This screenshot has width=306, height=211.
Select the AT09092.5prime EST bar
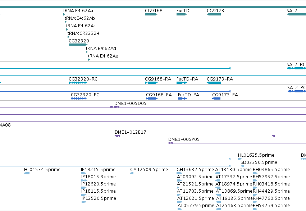(x=179, y=180)
